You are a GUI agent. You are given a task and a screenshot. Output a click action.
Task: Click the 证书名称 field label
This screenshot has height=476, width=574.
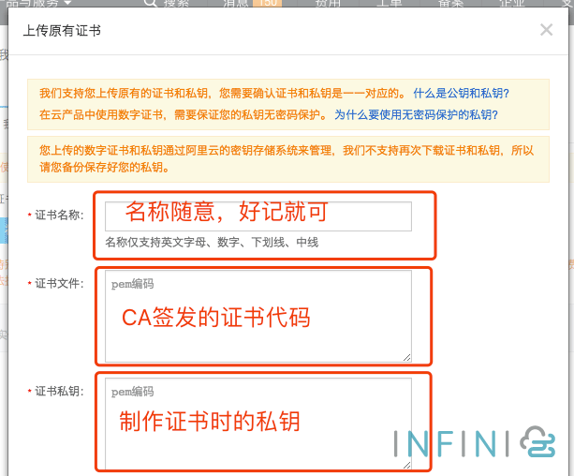pos(59,216)
